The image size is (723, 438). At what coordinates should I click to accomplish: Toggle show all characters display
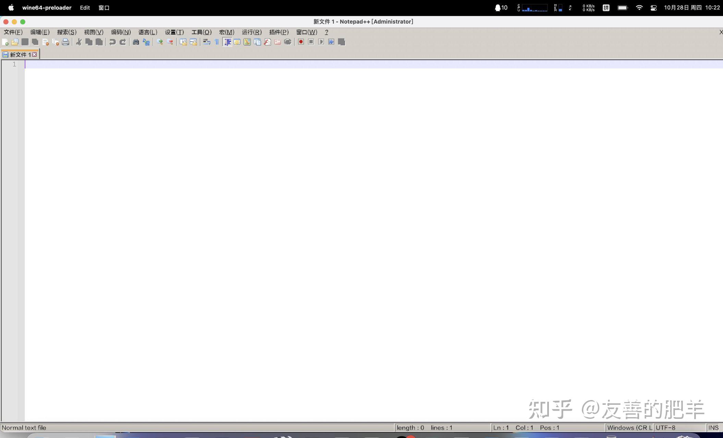pyautogui.click(x=216, y=42)
